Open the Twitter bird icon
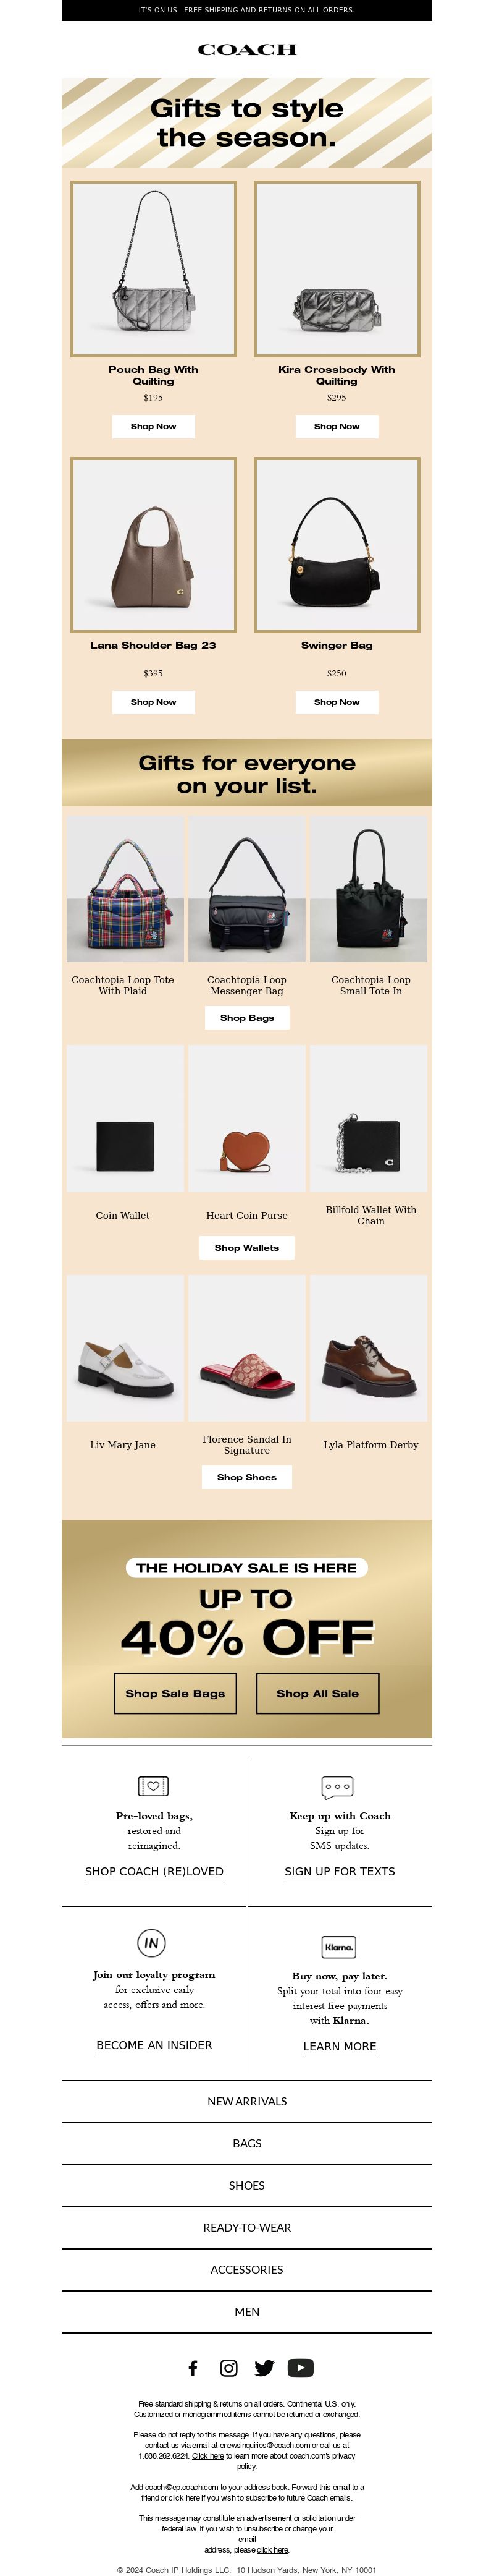This screenshot has width=494, height=2576. click(x=264, y=2367)
